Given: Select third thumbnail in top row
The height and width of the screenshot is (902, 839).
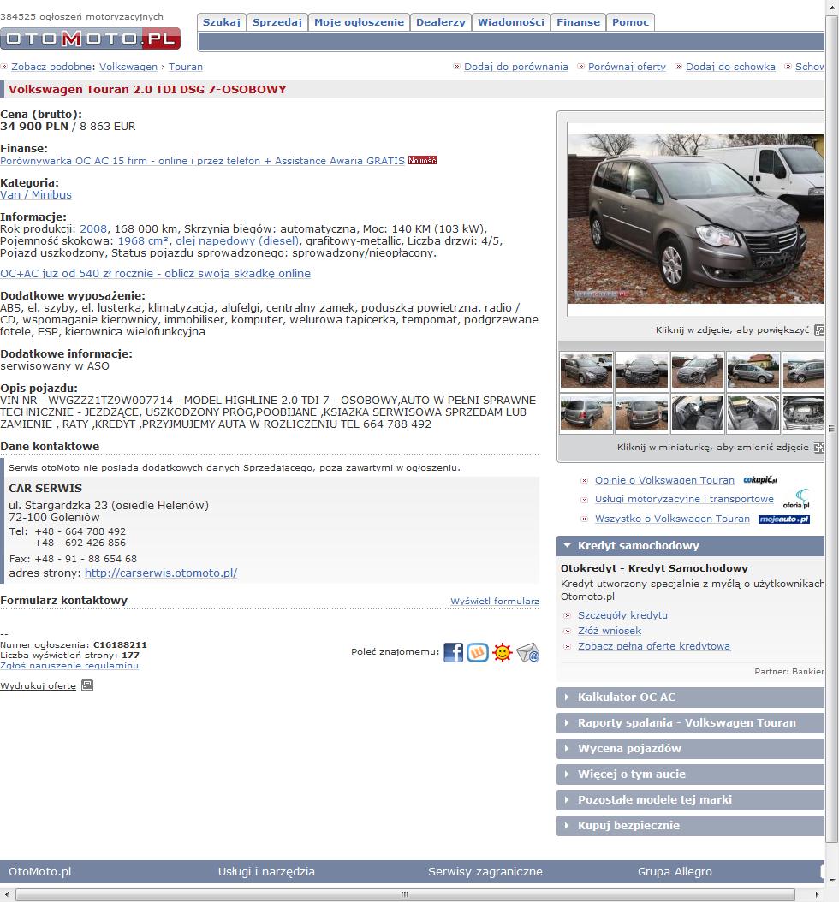Looking at the screenshot, I should pos(698,371).
